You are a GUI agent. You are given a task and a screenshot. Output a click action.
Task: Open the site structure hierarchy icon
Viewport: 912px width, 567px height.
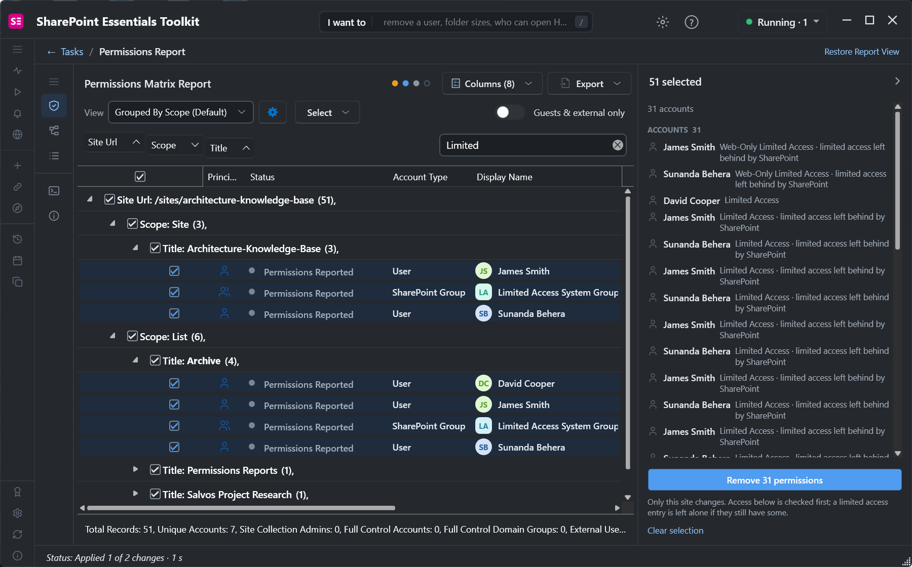tap(54, 131)
